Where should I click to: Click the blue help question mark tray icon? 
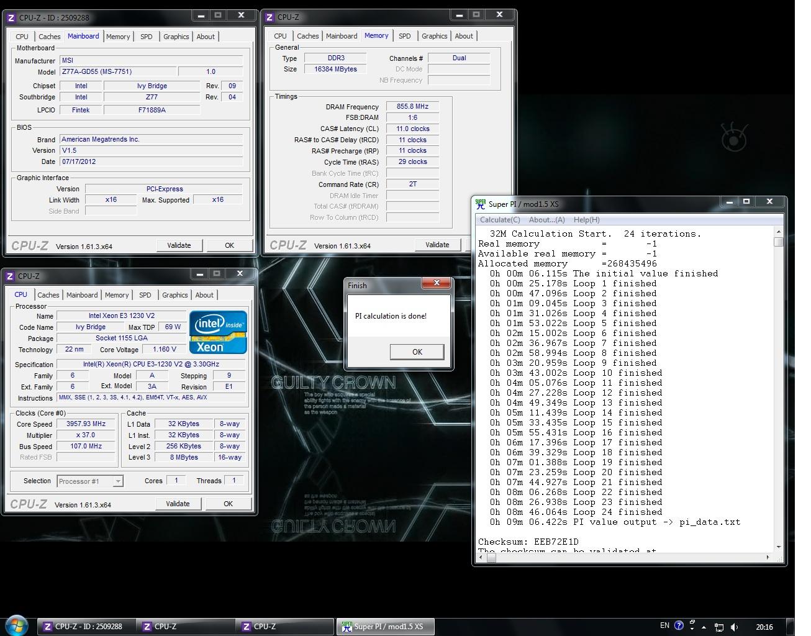(x=679, y=625)
